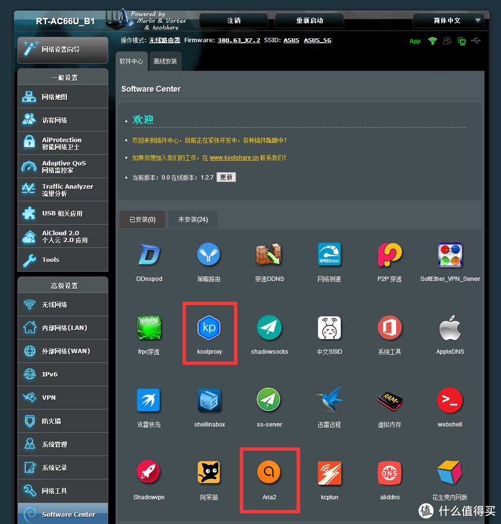This screenshot has width=501, height=524.
Task: Open the 讯雷快鸟 plugin icon
Action: click(149, 400)
